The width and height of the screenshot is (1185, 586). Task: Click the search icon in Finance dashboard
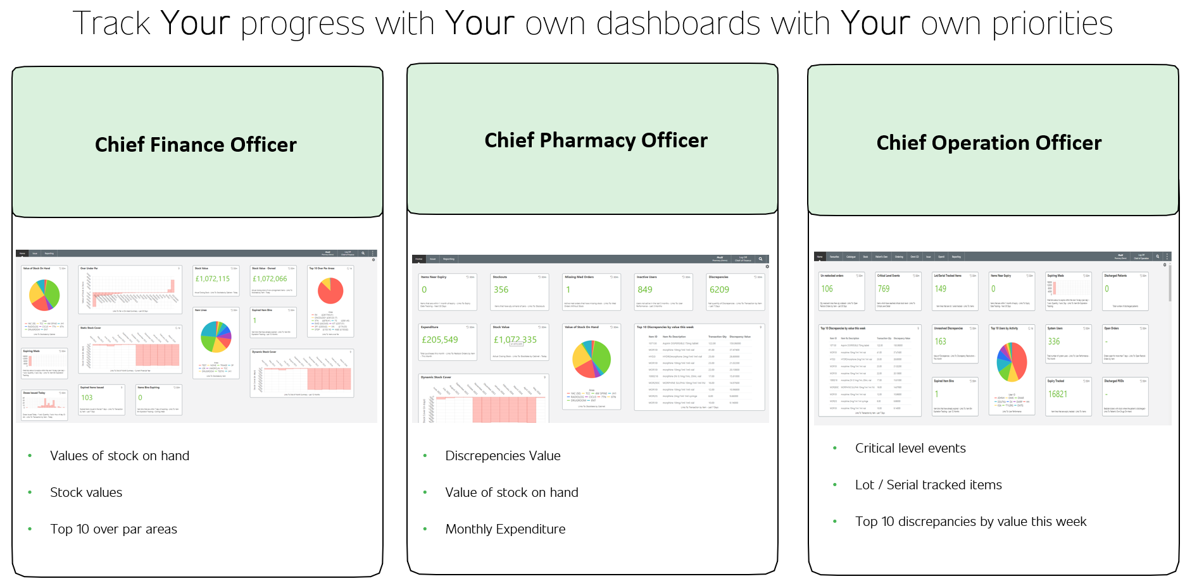[x=363, y=253]
